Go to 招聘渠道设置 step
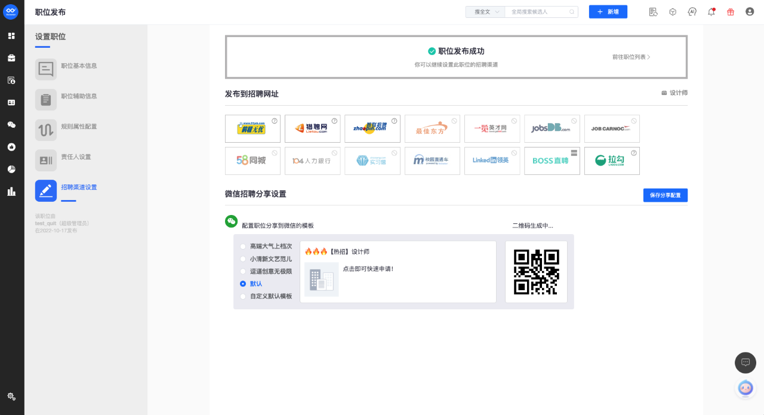764x415 pixels. tap(66, 190)
